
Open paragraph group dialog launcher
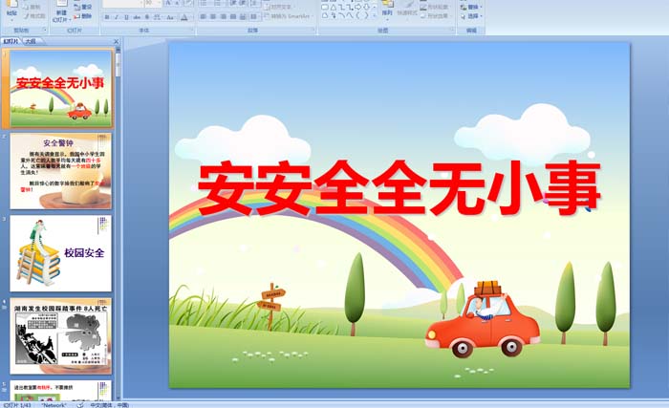pos(313,30)
